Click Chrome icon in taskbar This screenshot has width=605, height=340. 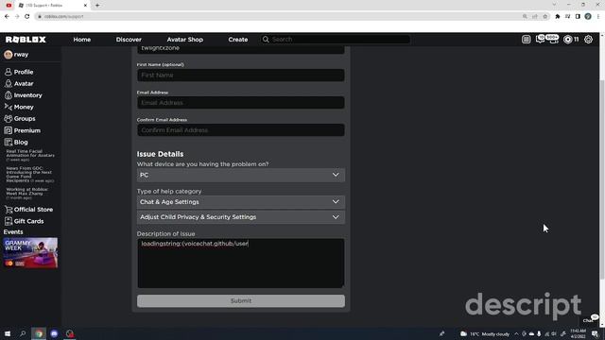coord(39,333)
